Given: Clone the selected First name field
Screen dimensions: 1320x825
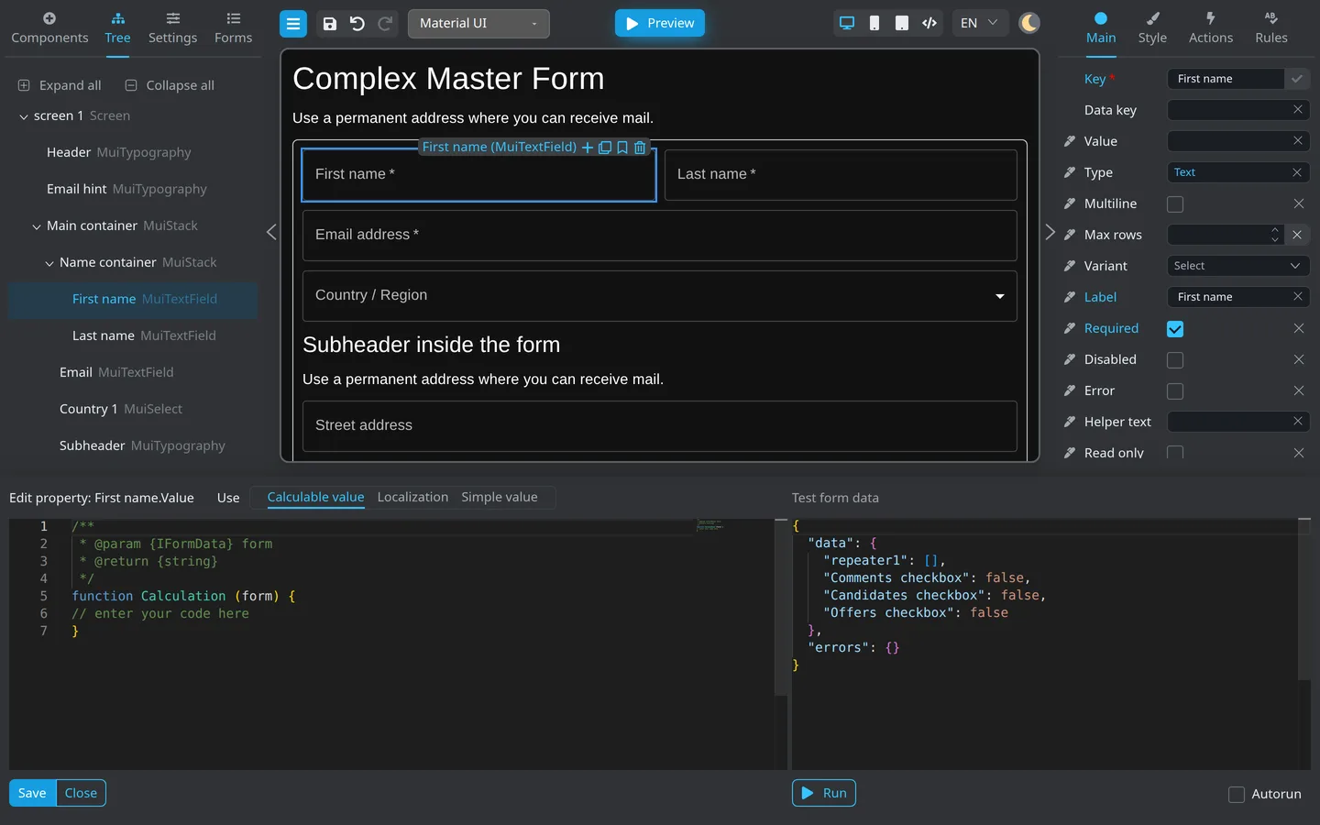Looking at the screenshot, I should [x=605, y=148].
